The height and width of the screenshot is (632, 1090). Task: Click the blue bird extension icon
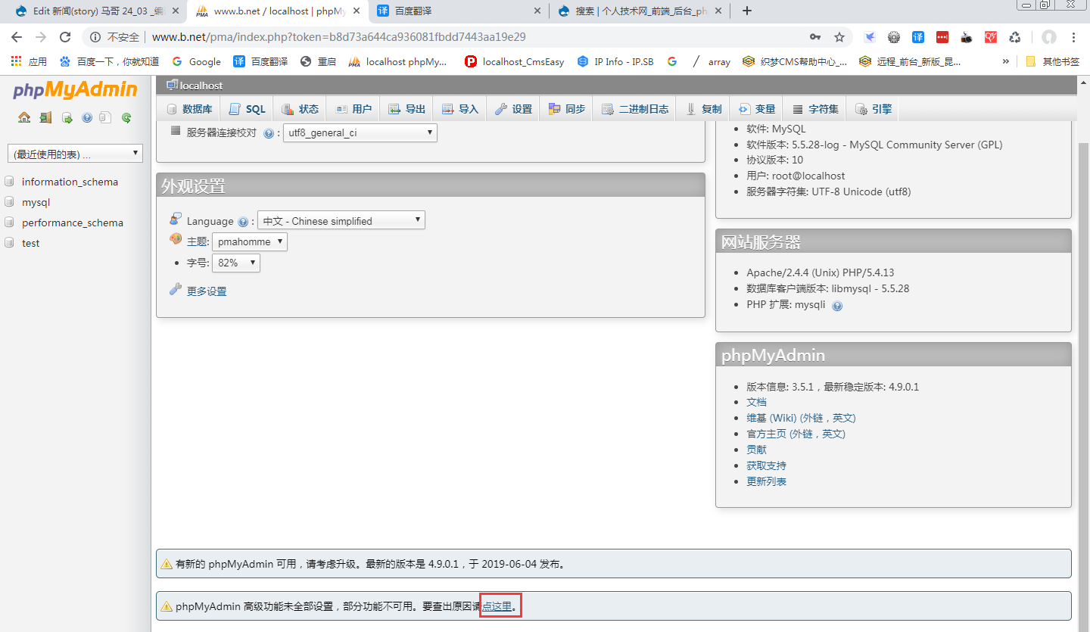(870, 37)
